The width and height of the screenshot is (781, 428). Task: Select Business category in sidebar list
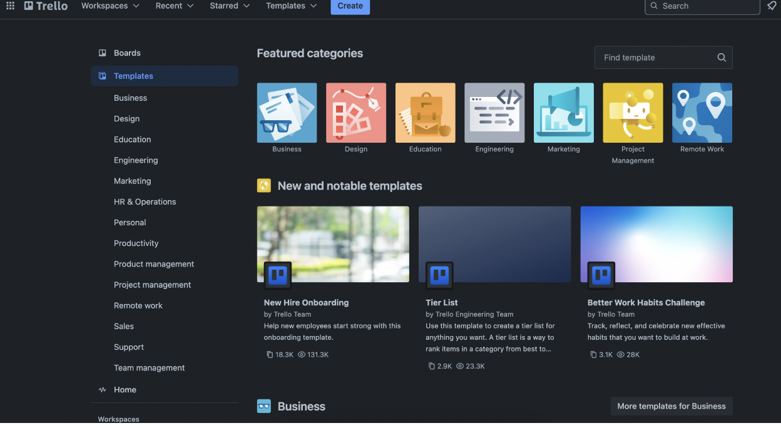tap(130, 98)
